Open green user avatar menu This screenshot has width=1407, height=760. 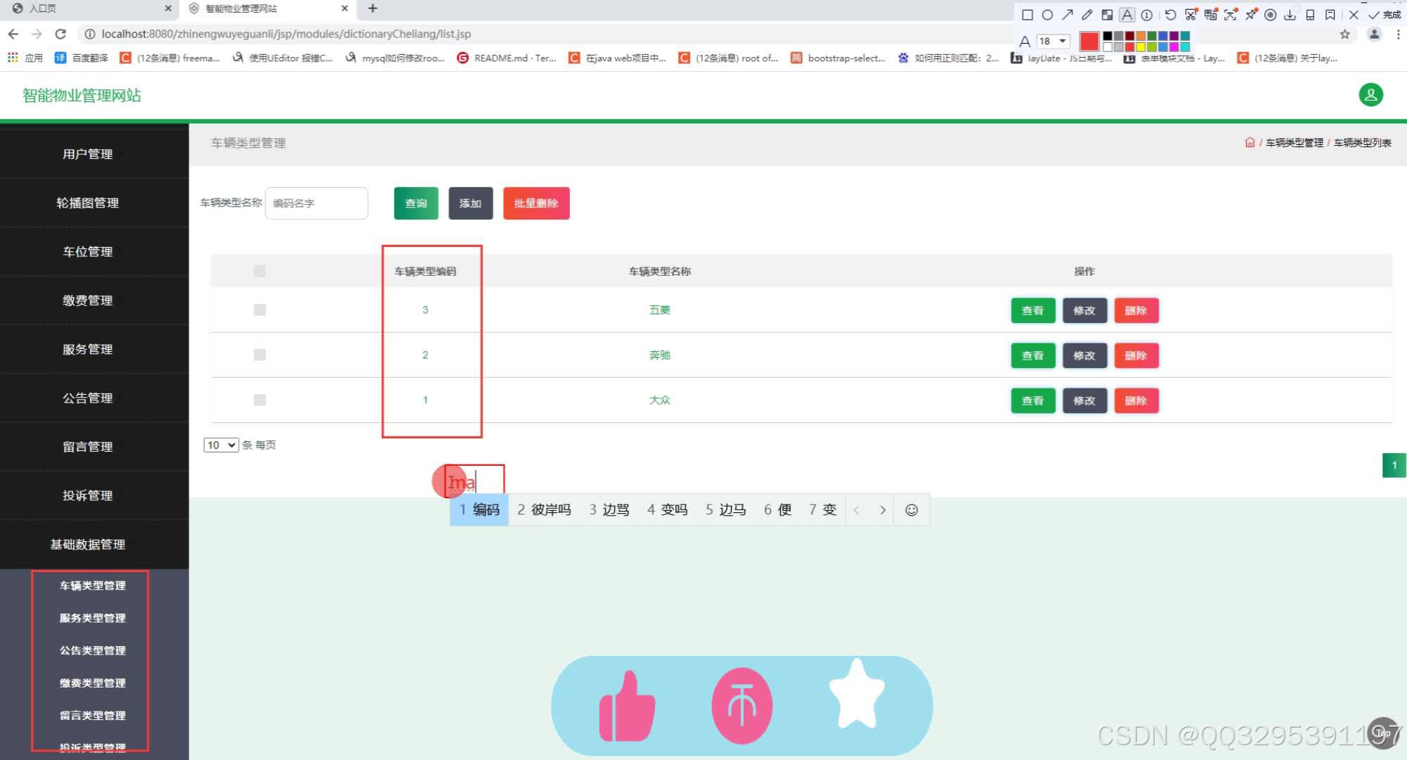(1370, 95)
